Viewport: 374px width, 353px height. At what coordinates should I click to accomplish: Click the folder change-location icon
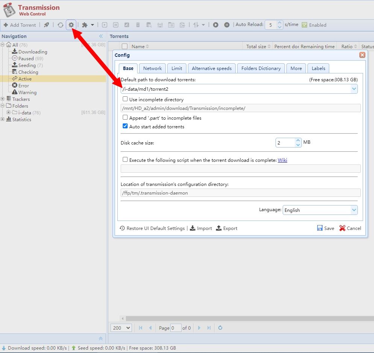[x=171, y=25]
